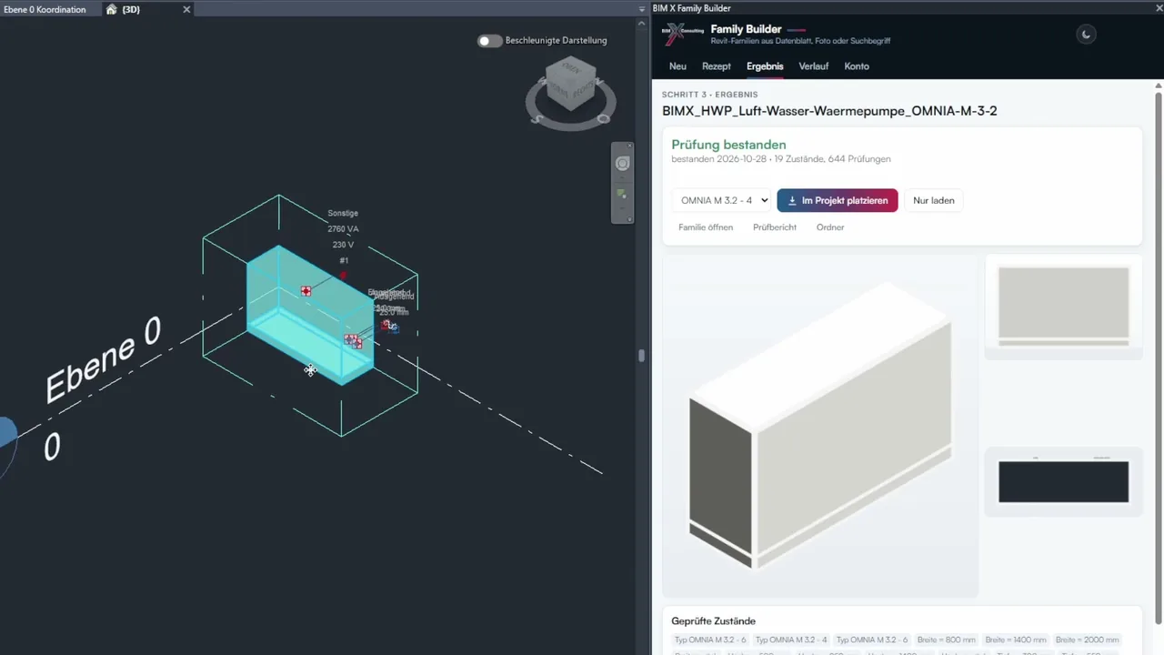
Task: Enable the Beschleunigte Darstellung switch
Action: (489, 40)
